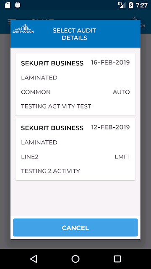Select the 16-FEB-2019 Sekurit Business audit
This screenshot has height=269, width=151.
(x=75, y=84)
